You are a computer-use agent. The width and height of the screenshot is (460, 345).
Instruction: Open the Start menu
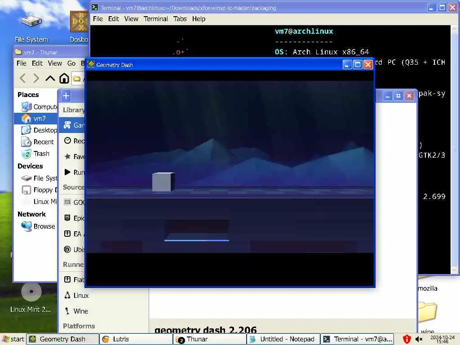click(13, 339)
